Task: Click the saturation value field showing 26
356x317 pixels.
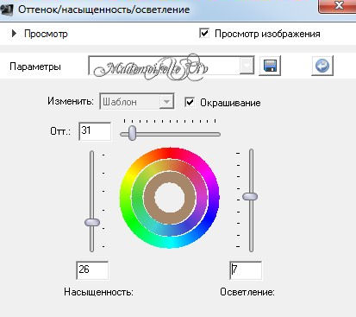Action: tap(92, 270)
